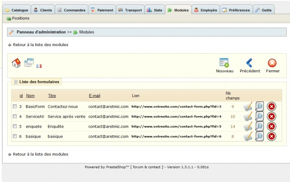Image resolution: width=290 pixels, height=182 pixels.
Task: Open the Catalogue tab
Action: point(17,10)
